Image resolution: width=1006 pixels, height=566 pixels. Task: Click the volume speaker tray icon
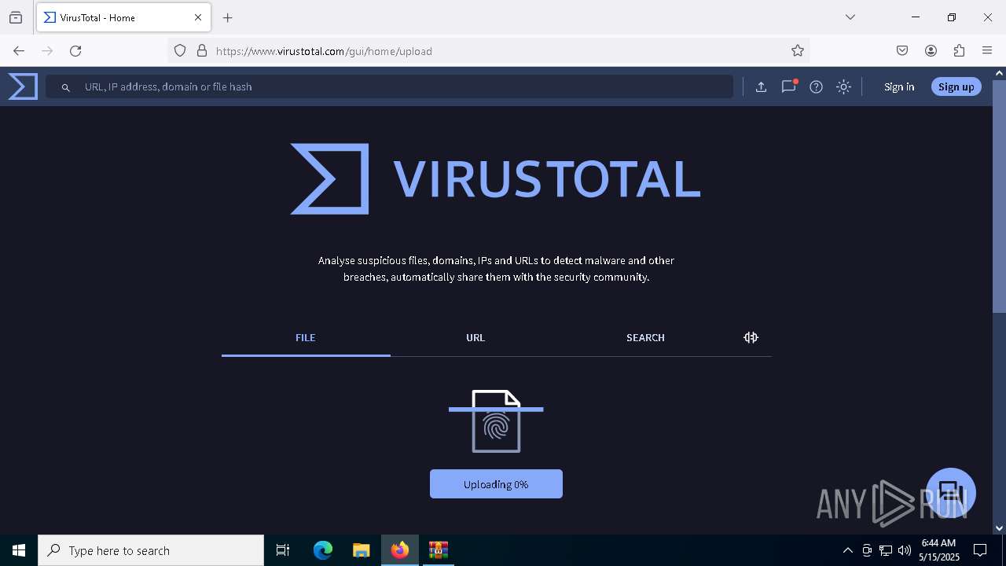click(905, 550)
